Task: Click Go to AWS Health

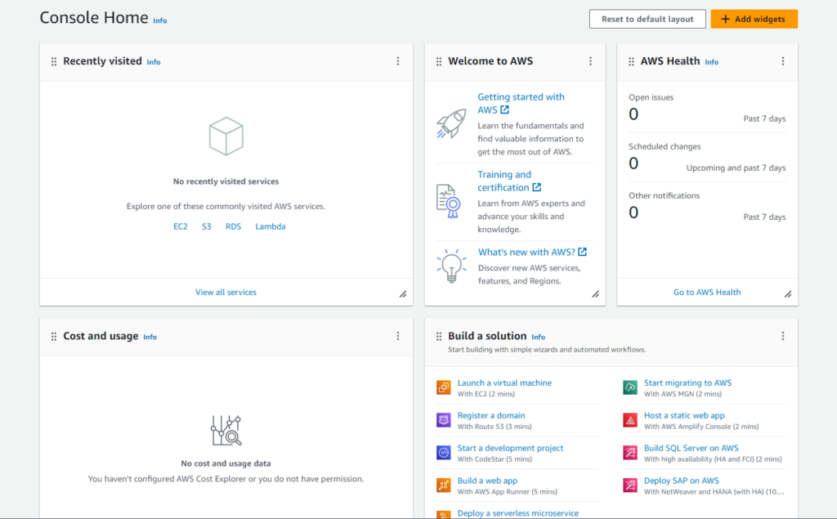Action: [707, 292]
